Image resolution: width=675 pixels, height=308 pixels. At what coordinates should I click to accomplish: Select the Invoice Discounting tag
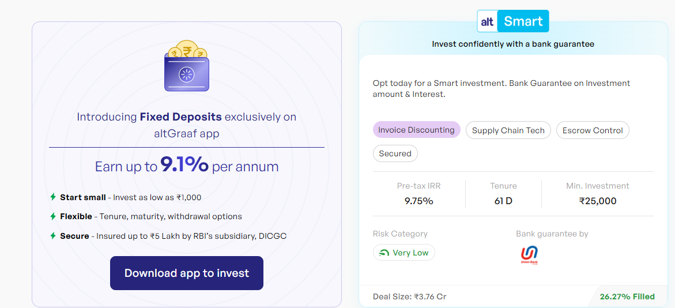coord(416,130)
